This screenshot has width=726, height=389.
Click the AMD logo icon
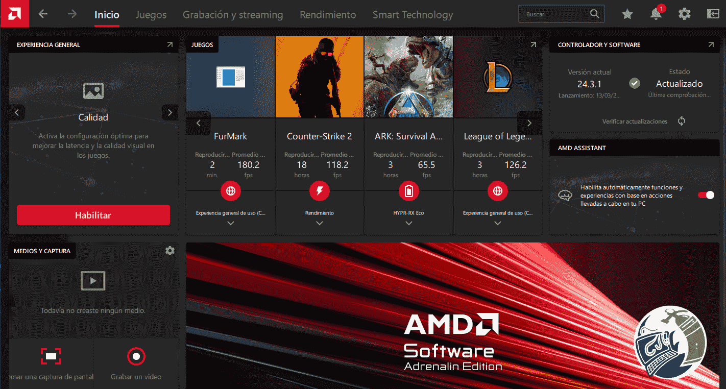[x=15, y=14]
